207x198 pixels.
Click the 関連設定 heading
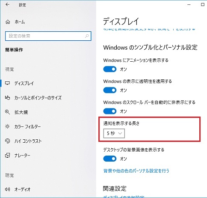pyautogui.click(x=115, y=189)
